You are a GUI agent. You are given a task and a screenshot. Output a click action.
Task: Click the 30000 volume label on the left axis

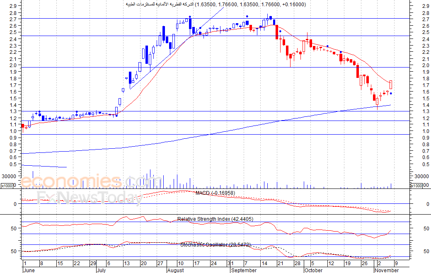(9, 176)
